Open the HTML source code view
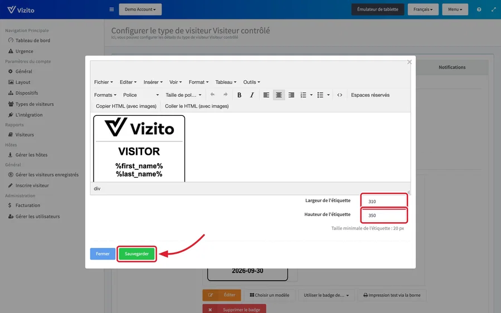Screen dimensions: 501x313 tap(339, 95)
